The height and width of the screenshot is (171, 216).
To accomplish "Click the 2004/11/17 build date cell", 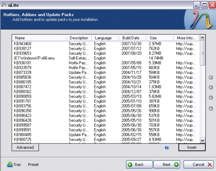I will click(131, 73).
